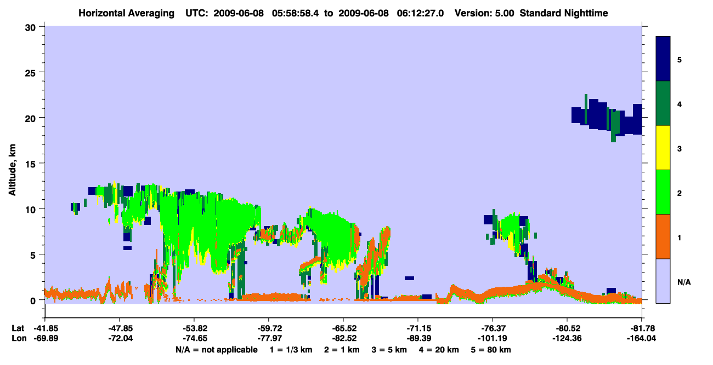713x365 pixels.
Task: Click the dark green legend swatch labeled 4
Action: (x=663, y=103)
